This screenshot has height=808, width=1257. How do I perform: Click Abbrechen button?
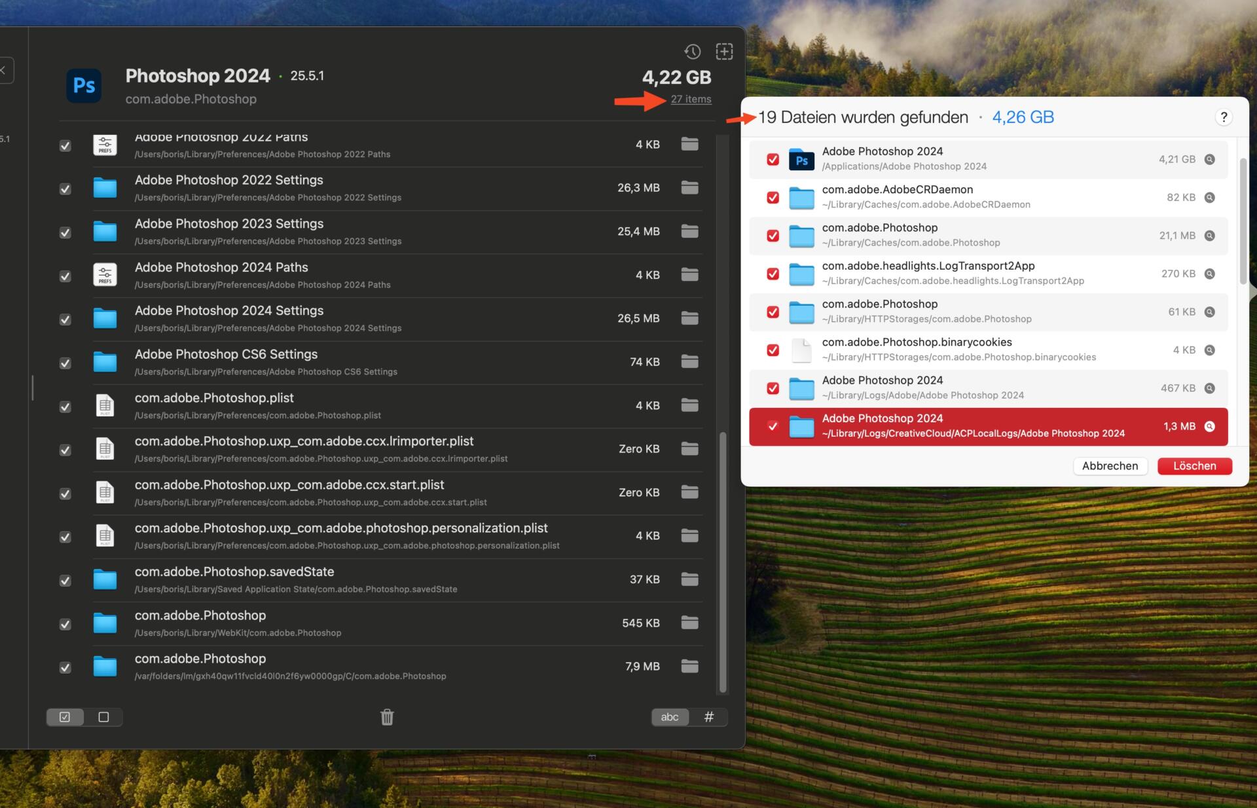(x=1110, y=466)
